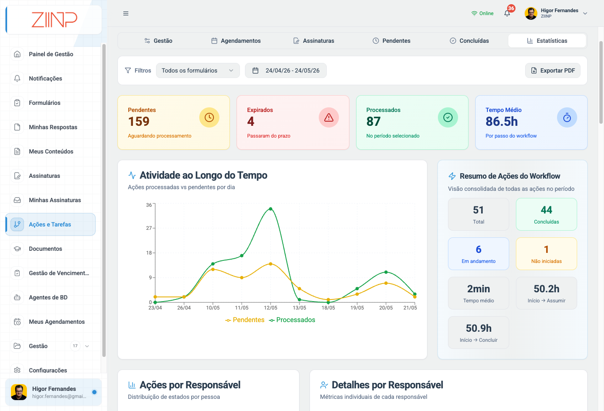Open Gestão de Vencimentos in sidebar
The width and height of the screenshot is (604, 411).
click(50, 273)
